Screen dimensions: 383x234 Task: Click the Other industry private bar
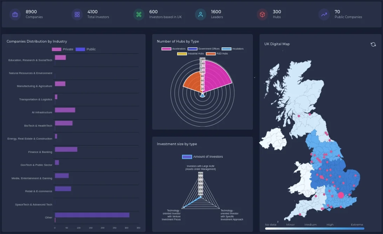click(92, 215)
